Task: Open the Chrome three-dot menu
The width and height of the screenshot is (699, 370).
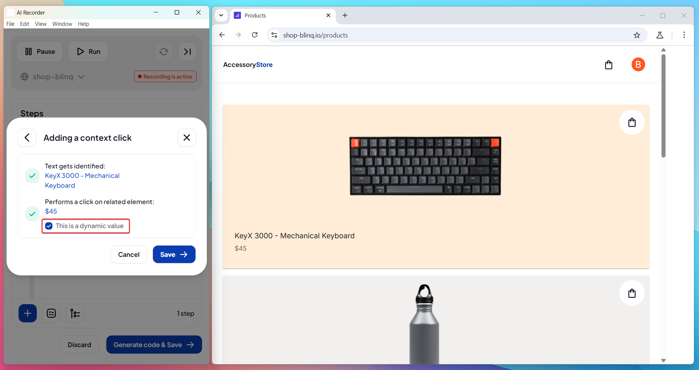Action: click(684, 35)
